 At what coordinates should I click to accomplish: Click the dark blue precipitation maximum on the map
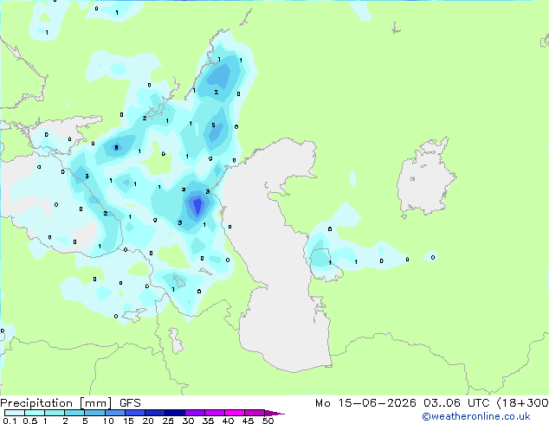click(197, 205)
